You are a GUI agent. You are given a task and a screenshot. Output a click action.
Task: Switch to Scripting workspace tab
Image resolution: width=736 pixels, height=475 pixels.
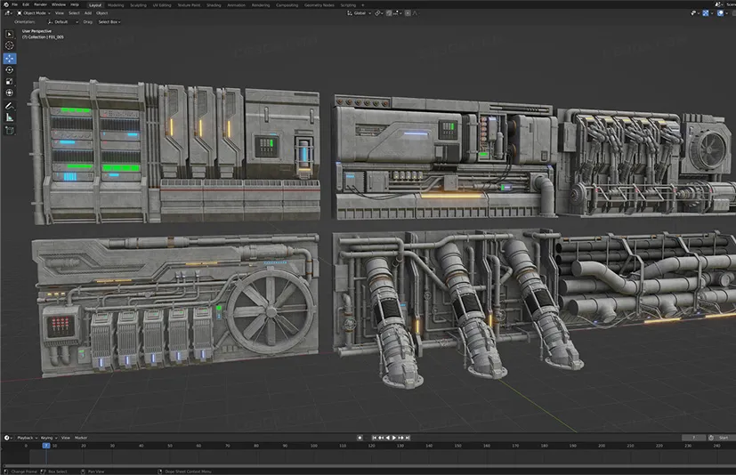coord(348,5)
